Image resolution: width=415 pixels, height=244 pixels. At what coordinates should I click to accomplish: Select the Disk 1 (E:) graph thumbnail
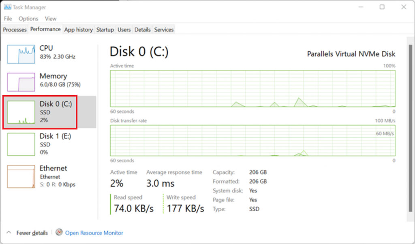pos(21,144)
